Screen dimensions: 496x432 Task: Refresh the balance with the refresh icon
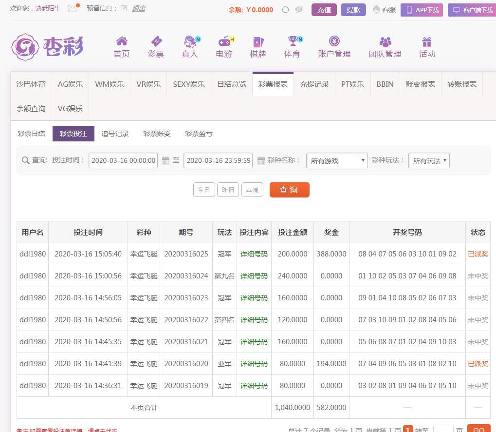(x=285, y=10)
